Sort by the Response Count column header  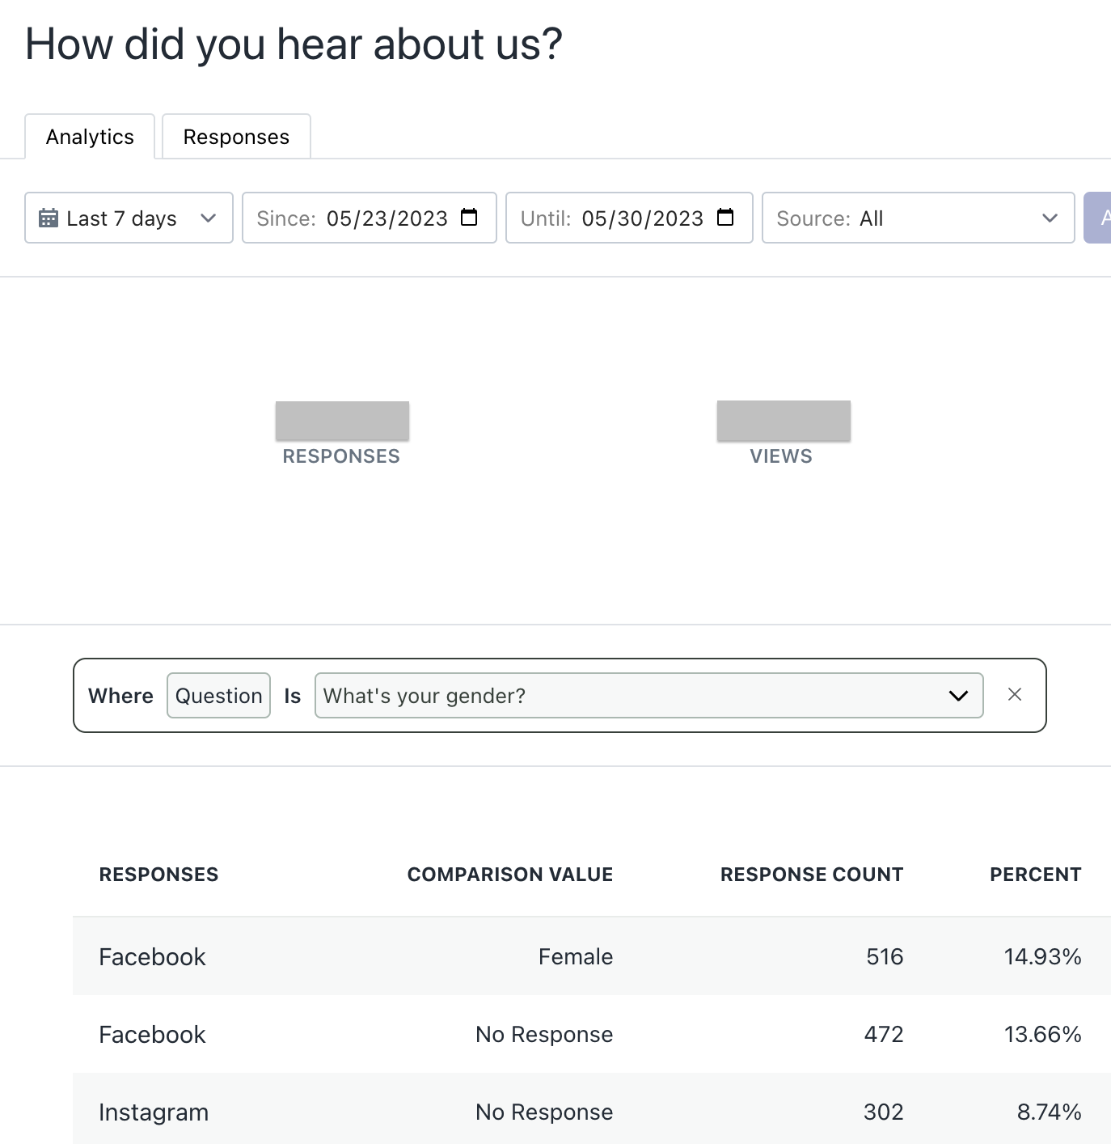811,875
